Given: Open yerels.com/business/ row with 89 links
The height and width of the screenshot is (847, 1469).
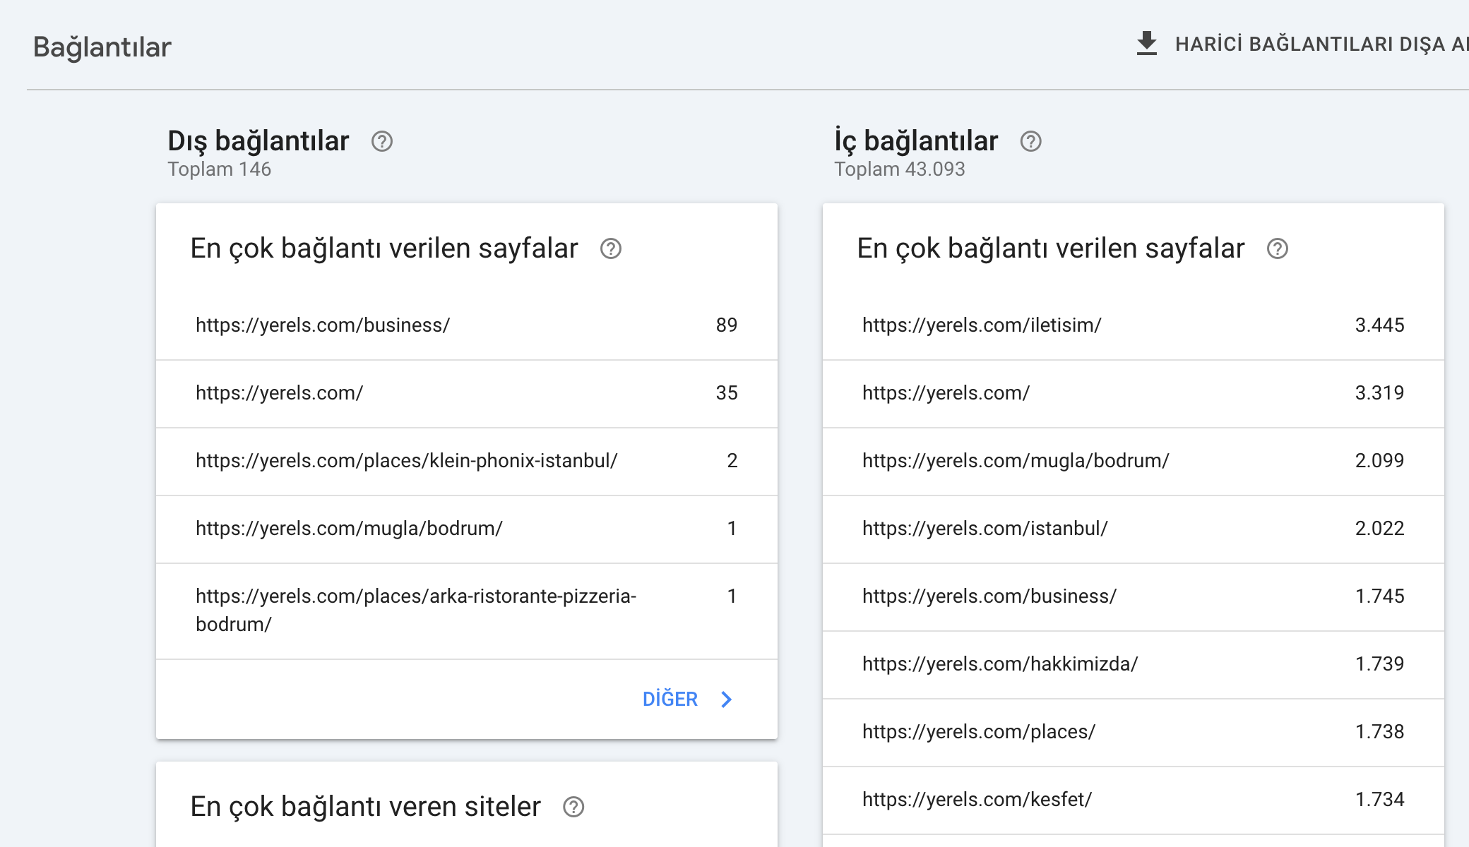Looking at the screenshot, I should [x=467, y=325].
